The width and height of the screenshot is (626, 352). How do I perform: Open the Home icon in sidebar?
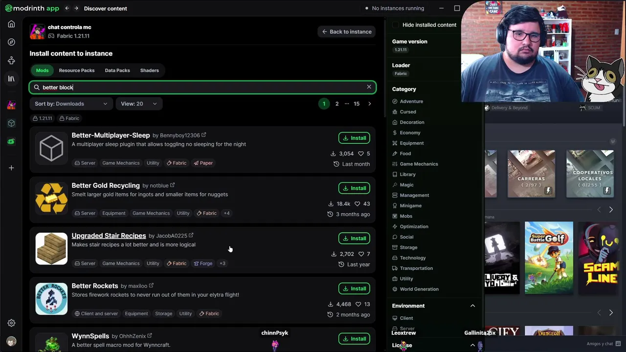pyautogui.click(x=11, y=24)
